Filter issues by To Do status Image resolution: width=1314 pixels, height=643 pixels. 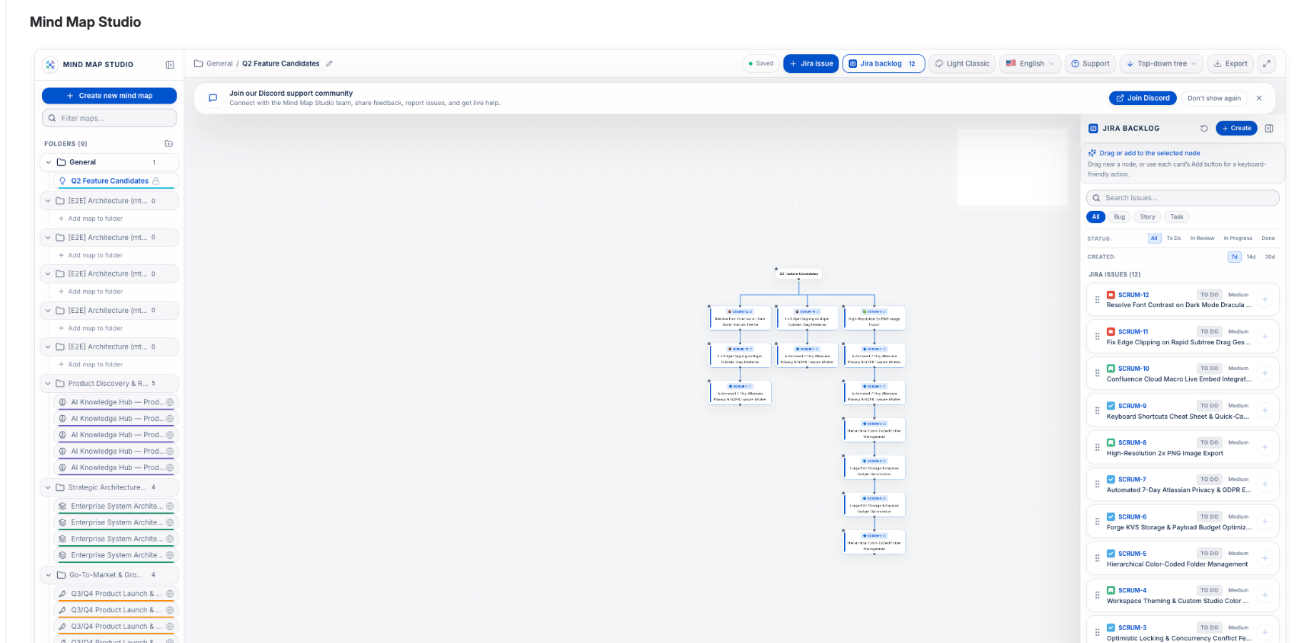1174,239
